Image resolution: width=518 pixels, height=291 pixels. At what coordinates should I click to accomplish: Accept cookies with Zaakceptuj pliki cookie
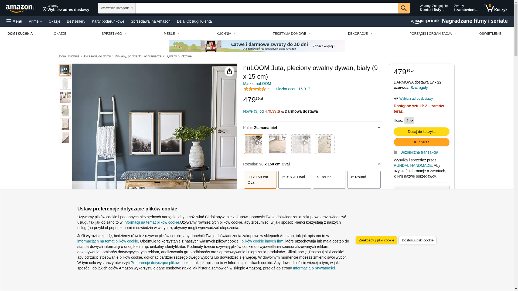(376, 240)
